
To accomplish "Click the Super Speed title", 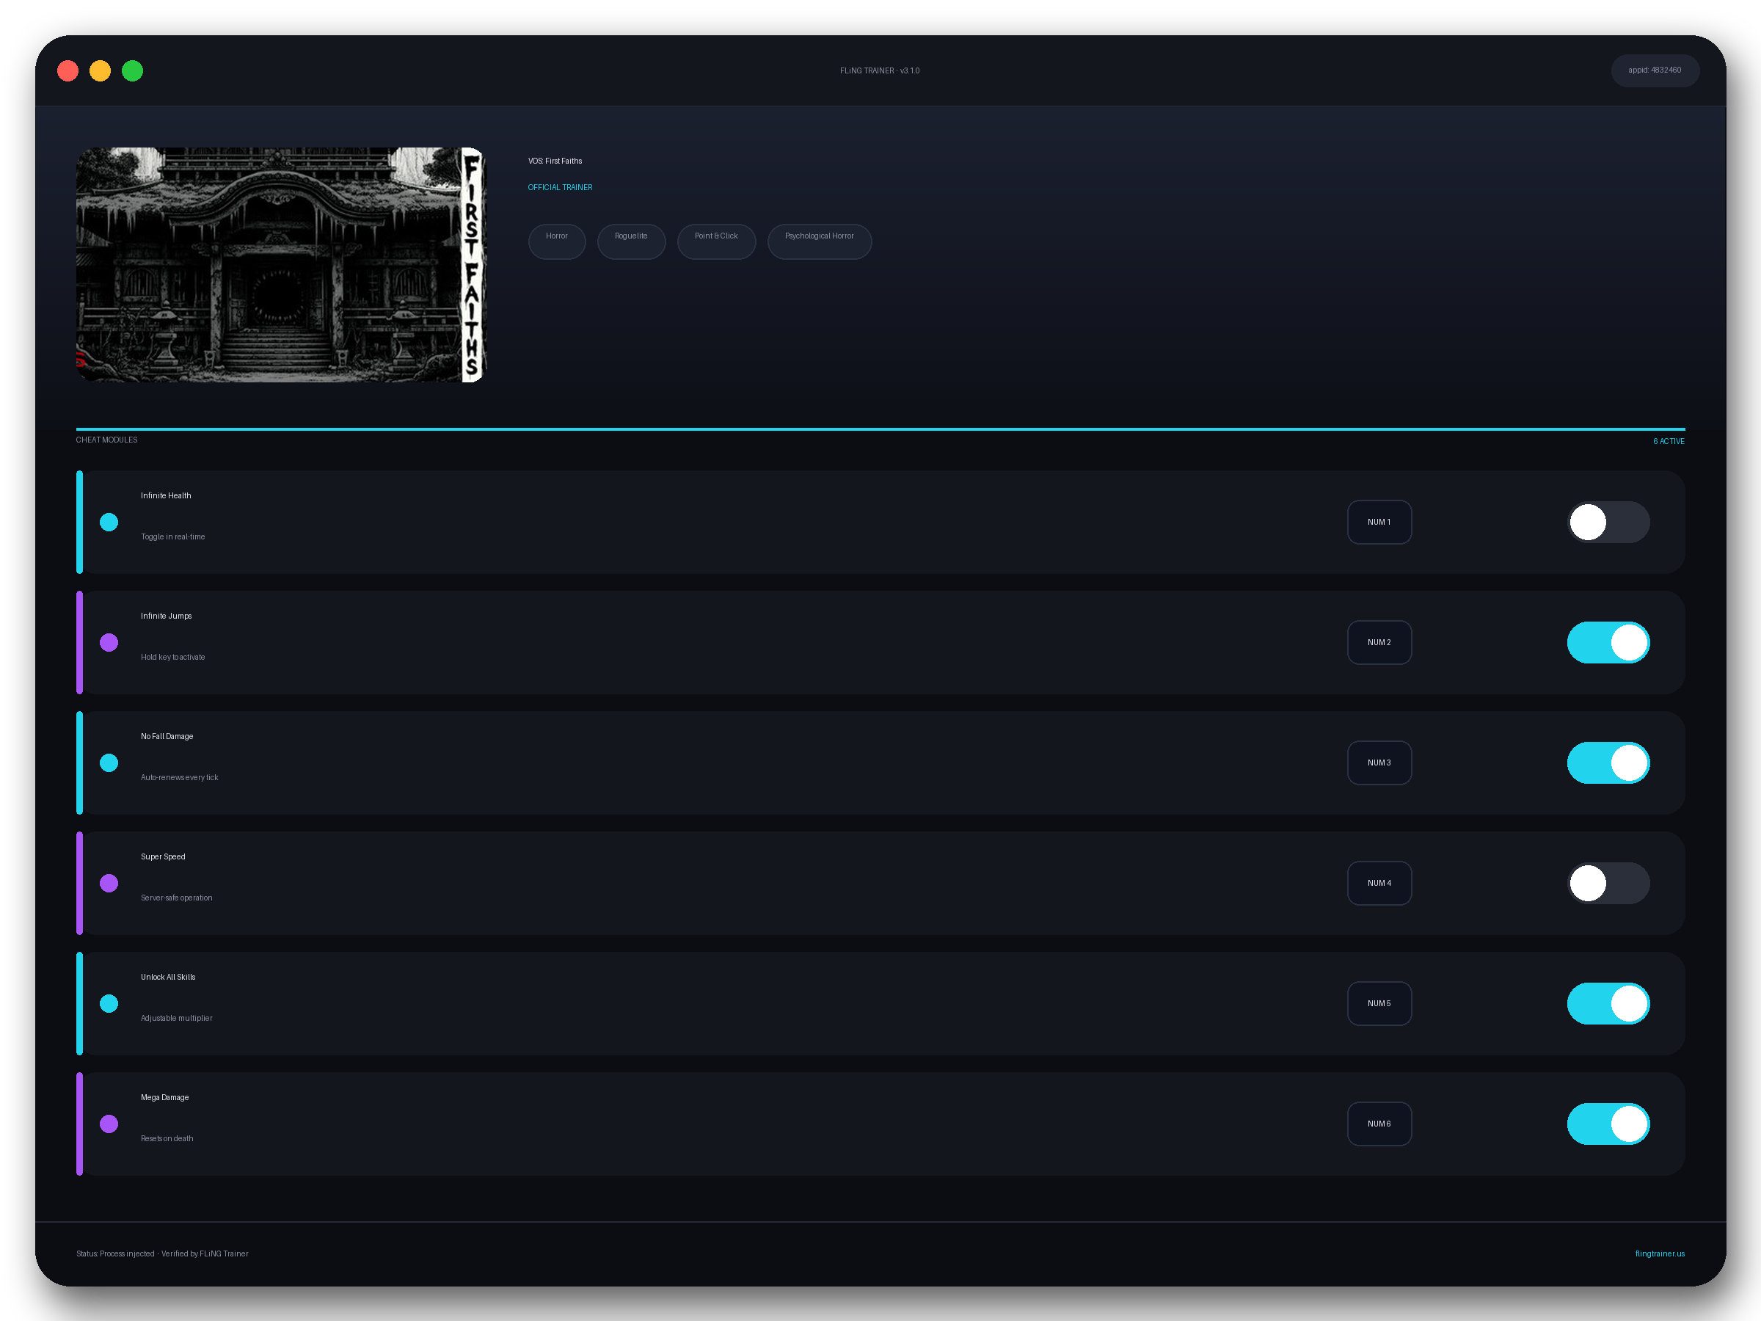I will tap(162, 856).
